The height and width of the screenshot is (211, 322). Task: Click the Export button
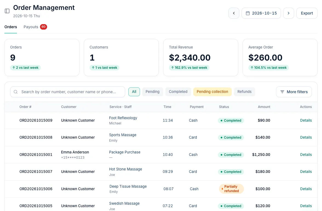tap(307, 13)
